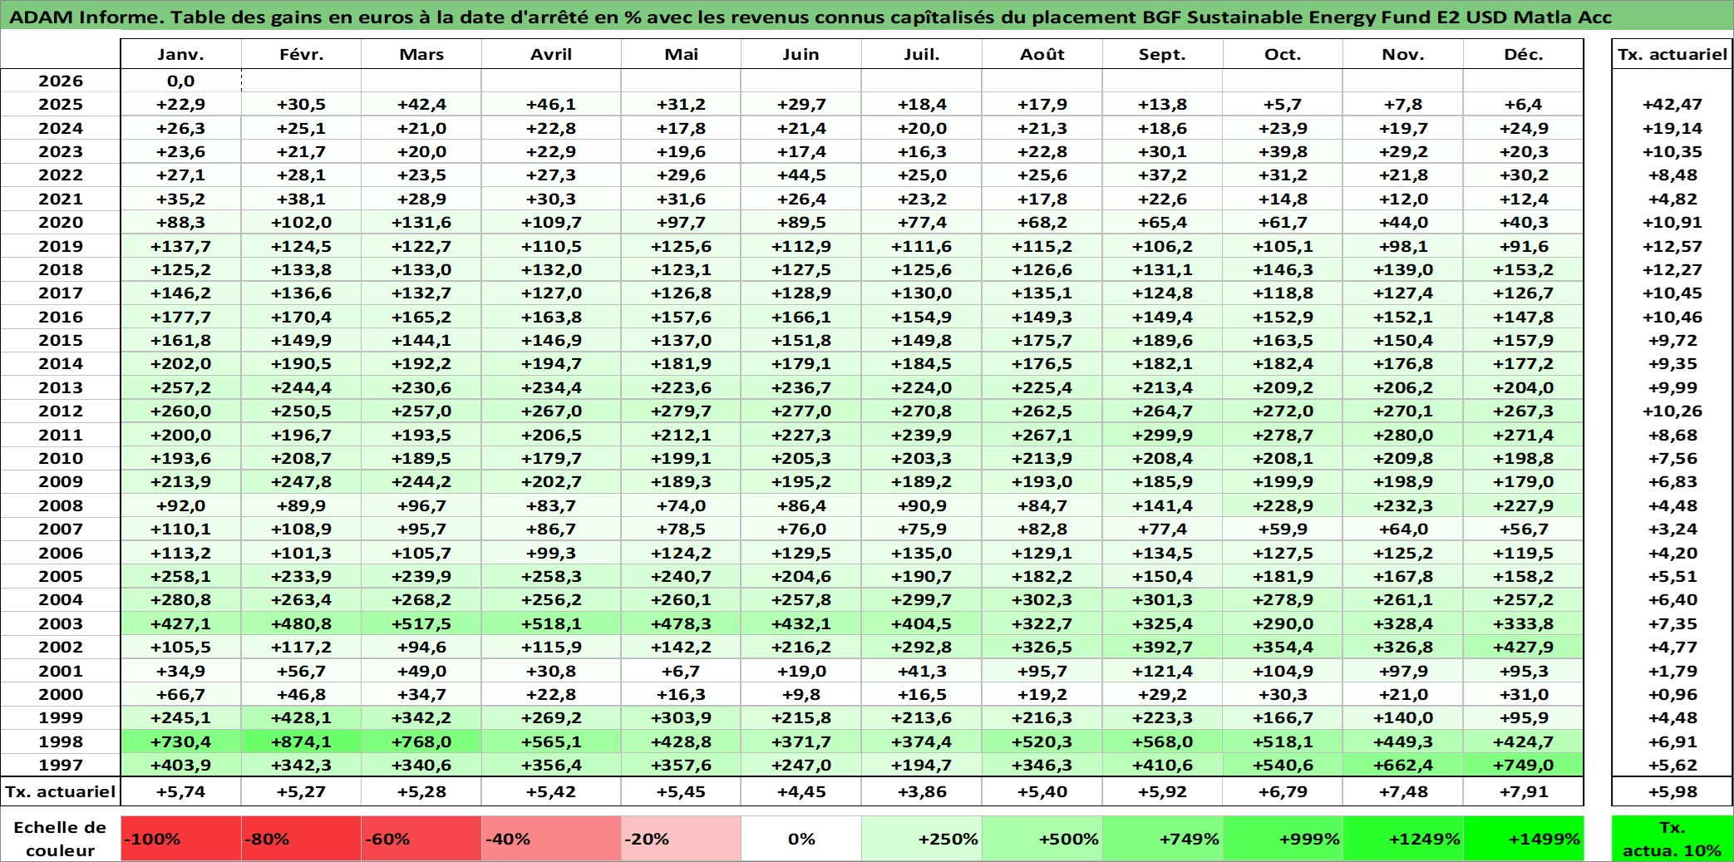Click the +153,2 cell in 2018
1734x862 pixels.
[1524, 269]
